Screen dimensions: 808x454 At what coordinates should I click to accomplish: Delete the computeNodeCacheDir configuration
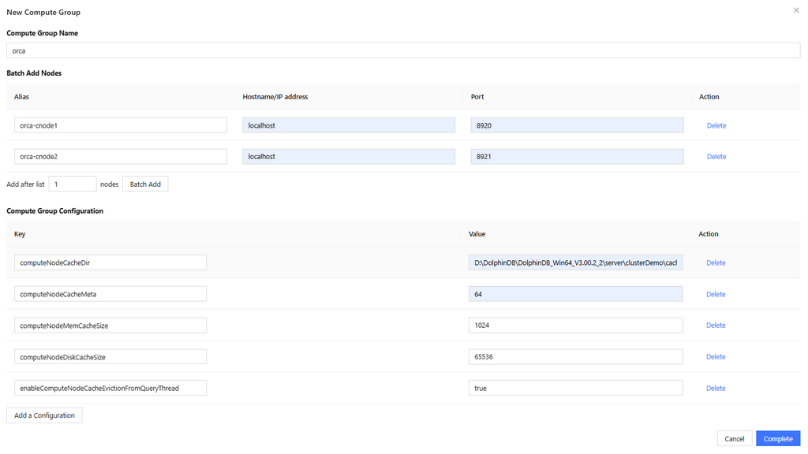716,262
